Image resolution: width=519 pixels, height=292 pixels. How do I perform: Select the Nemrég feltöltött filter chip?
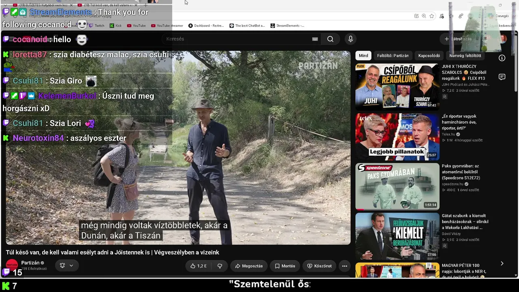point(465,56)
